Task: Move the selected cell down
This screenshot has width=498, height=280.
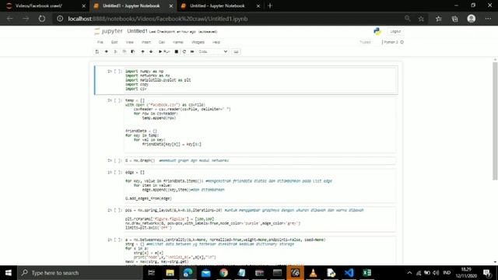Action: click(151, 51)
